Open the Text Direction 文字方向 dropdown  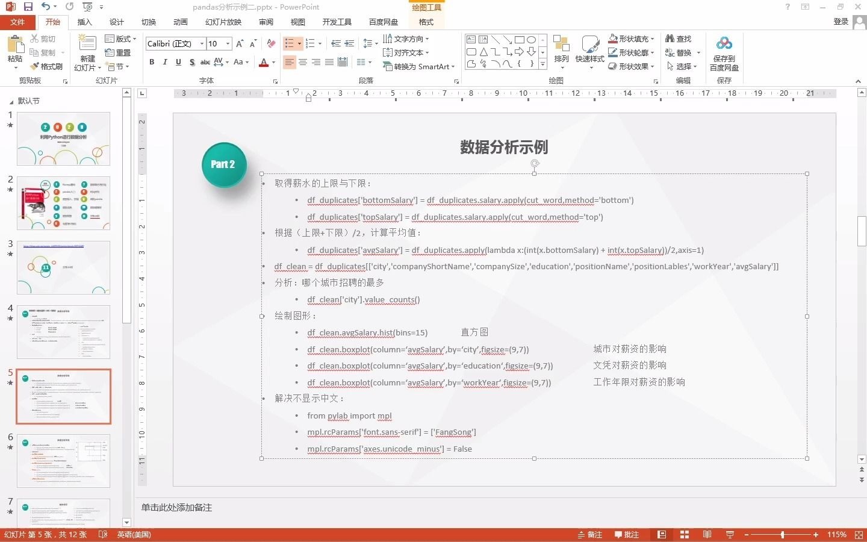coord(406,39)
